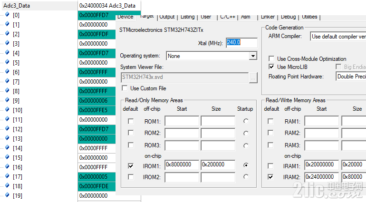This screenshot has height=202, width=366.
Task: Switch to the C/C++ tab
Action: tap(228, 17)
